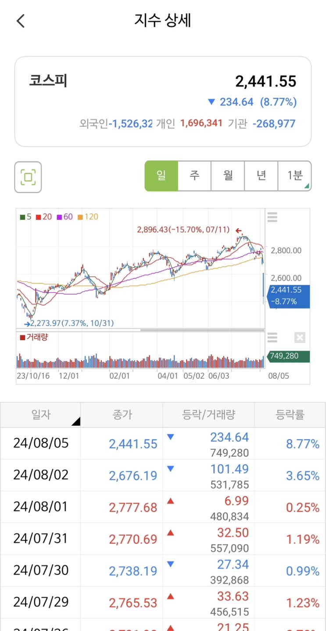This screenshot has height=631, width=326.
Task: Select the 일 (daily) chart tab
Action: (x=161, y=176)
